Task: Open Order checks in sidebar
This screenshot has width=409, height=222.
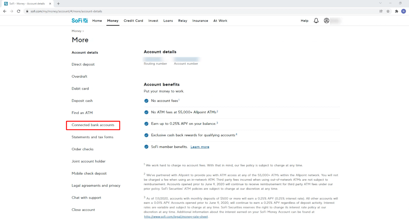Action: [x=82, y=149]
